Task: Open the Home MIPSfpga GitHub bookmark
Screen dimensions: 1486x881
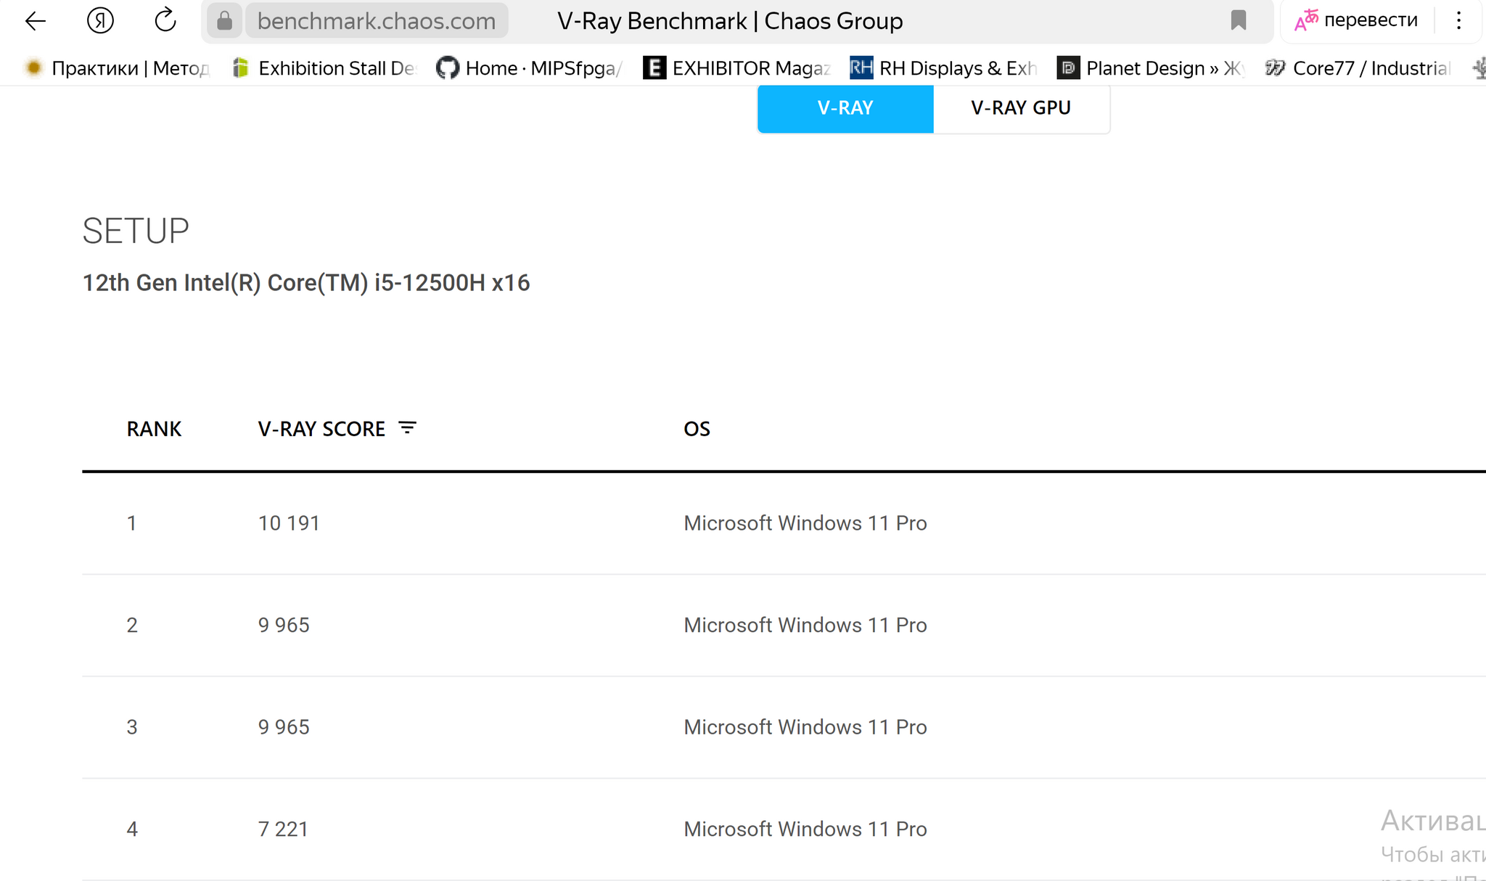Action: pos(530,68)
